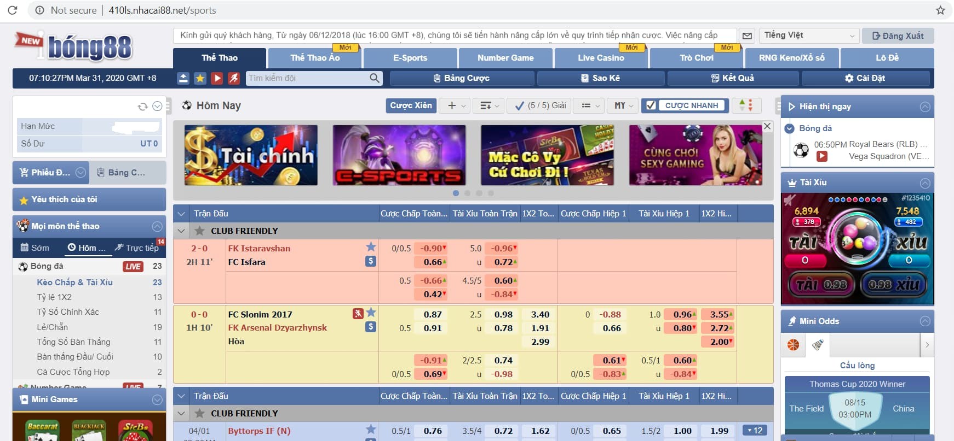Viewport: 954px width, 441px height.
Task: Open the Live Casino tab
Action: tap(601, 58)
